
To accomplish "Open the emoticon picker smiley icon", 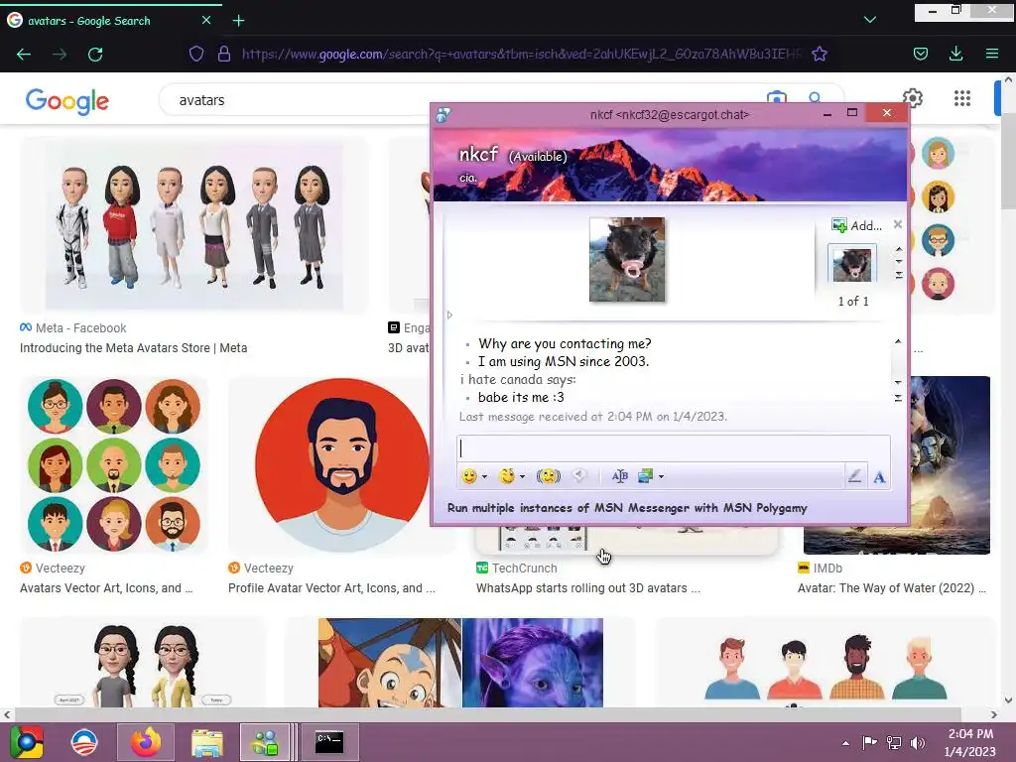I will tap(469, 476).
